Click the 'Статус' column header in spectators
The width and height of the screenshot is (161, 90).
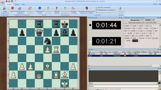[118, 52]
